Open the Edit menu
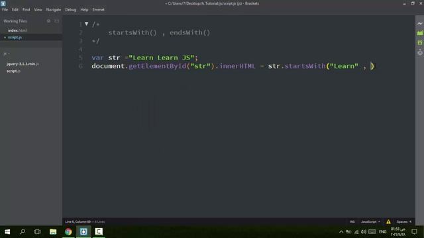424x238 pixels. [15, 9]
